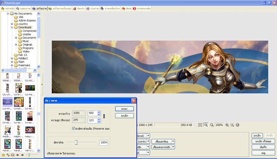The height and width of the screenshot is (159, 277).
Task: Click the photo info icon in status bar
Action: point(237,125)
